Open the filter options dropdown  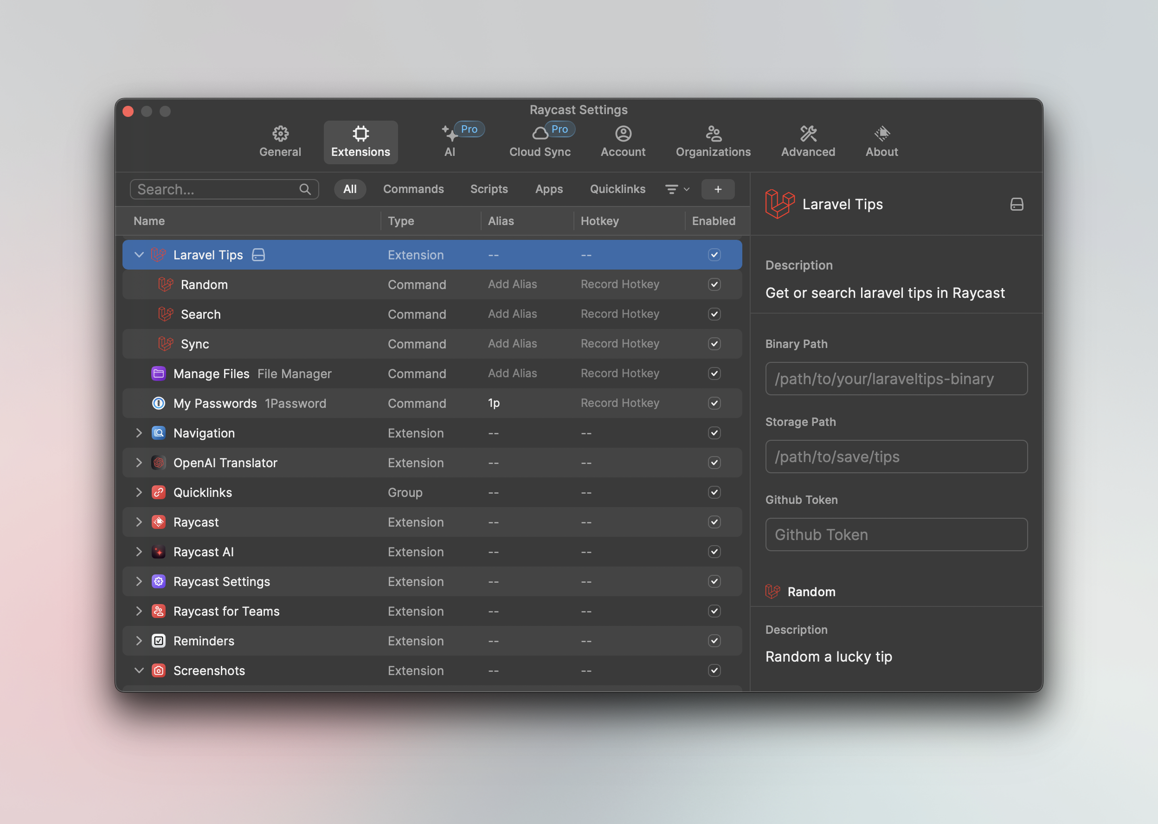tap(676, 189)
